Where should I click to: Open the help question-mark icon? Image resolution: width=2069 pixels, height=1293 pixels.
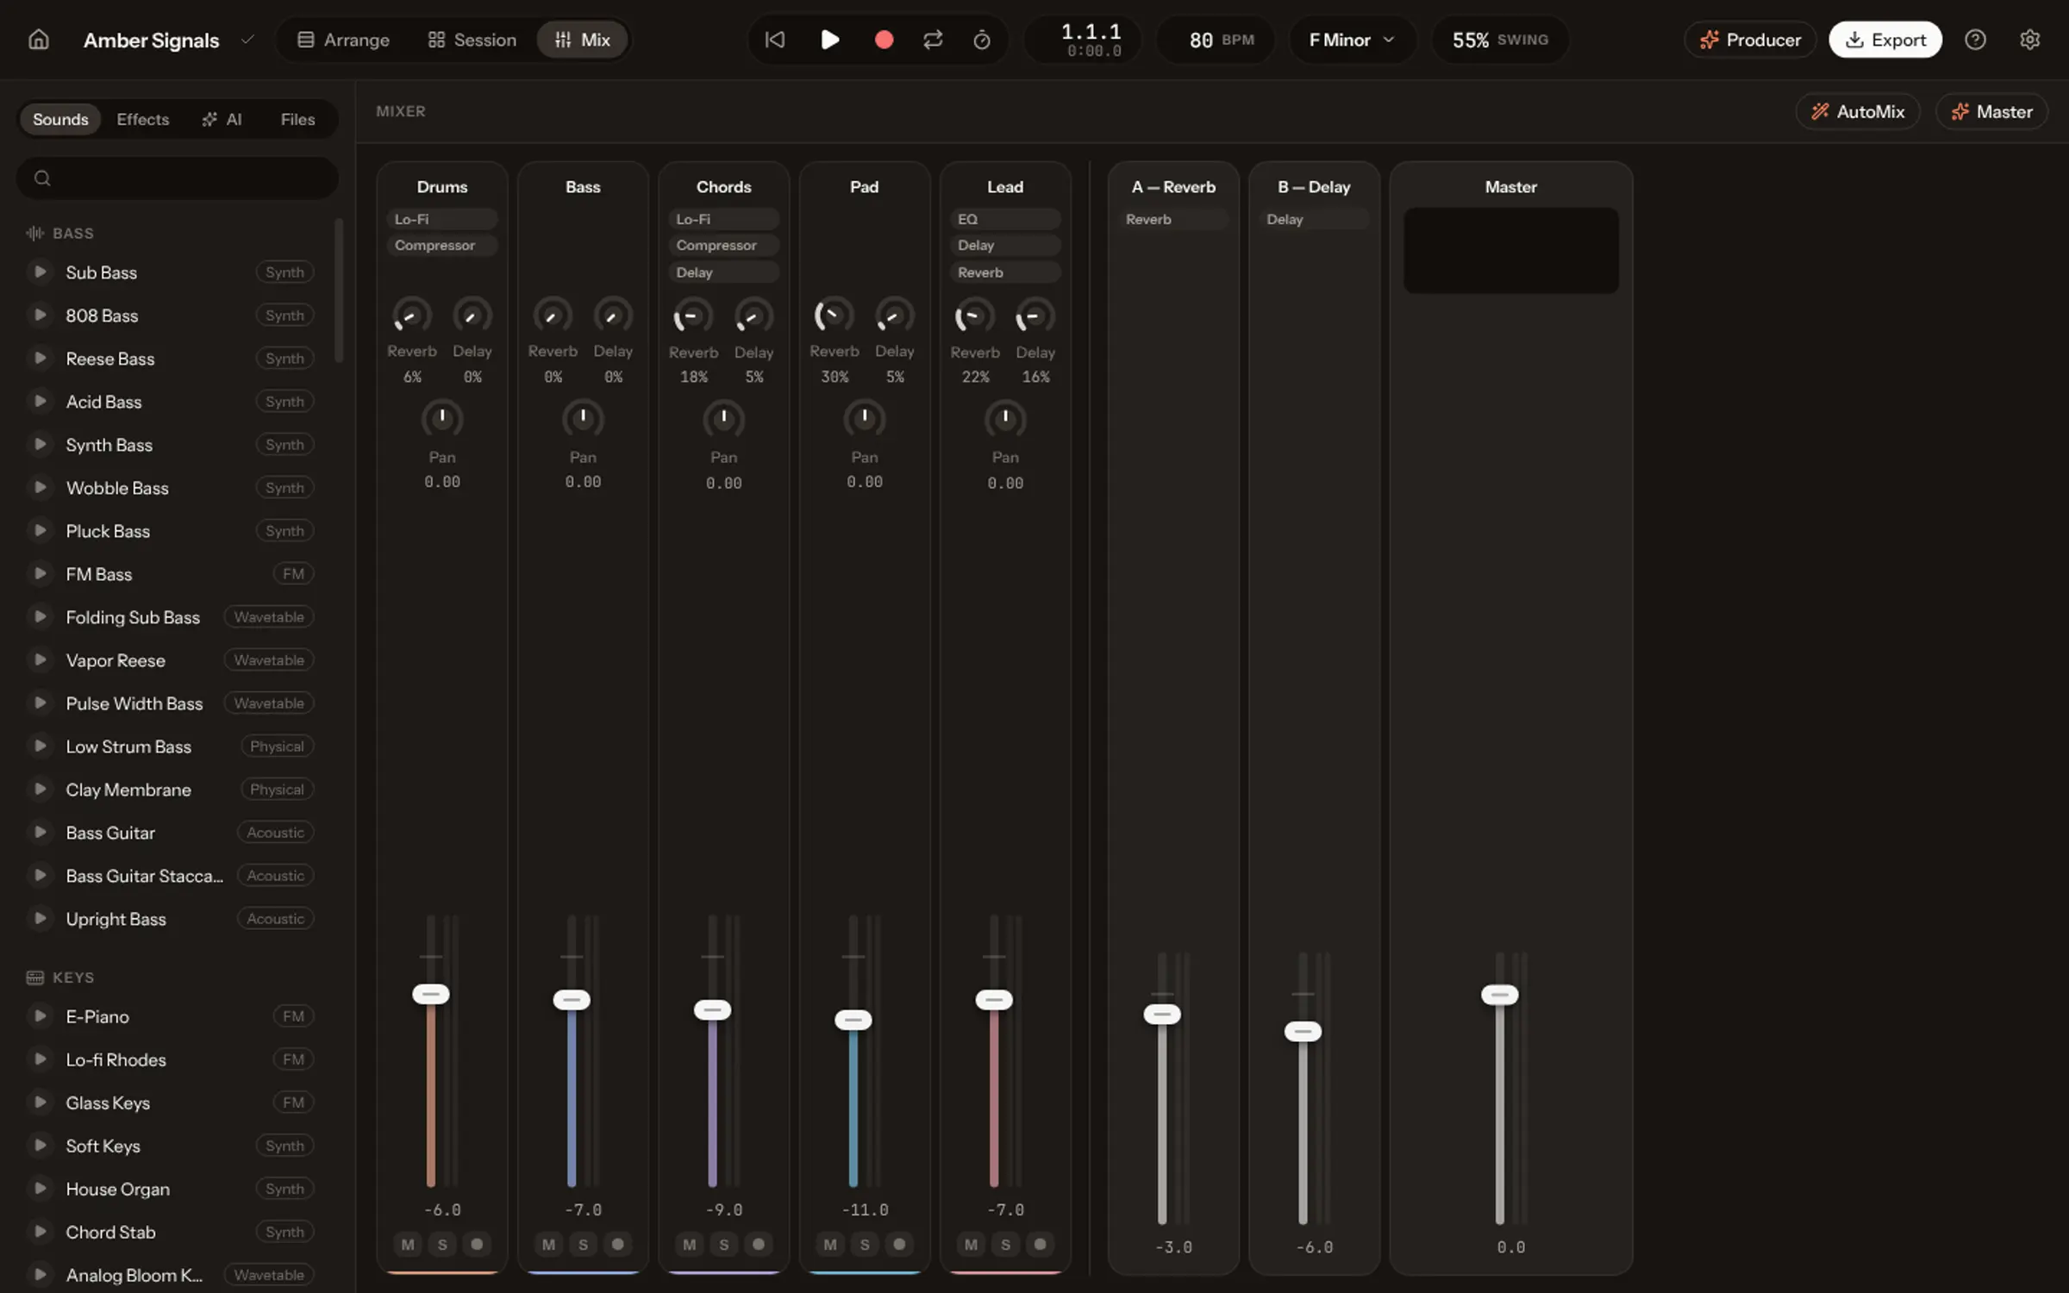pyautogui.click(x=1975, y=40)
